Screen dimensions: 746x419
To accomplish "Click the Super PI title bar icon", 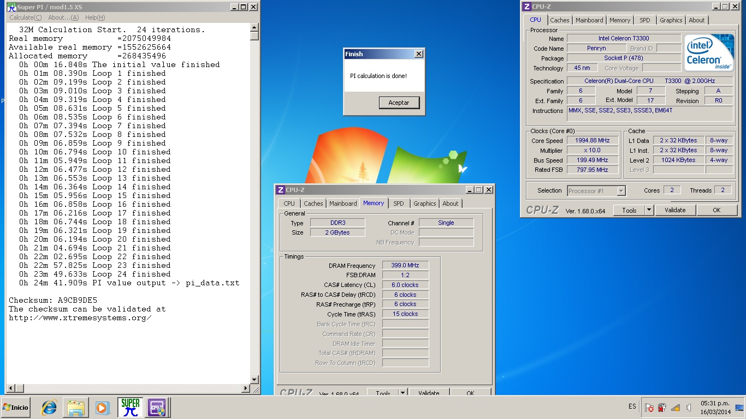I will point(11,7).
